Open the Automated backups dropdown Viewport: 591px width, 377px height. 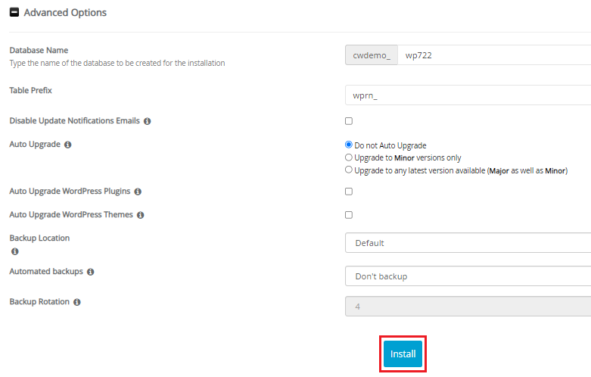[x=467, y=276]
